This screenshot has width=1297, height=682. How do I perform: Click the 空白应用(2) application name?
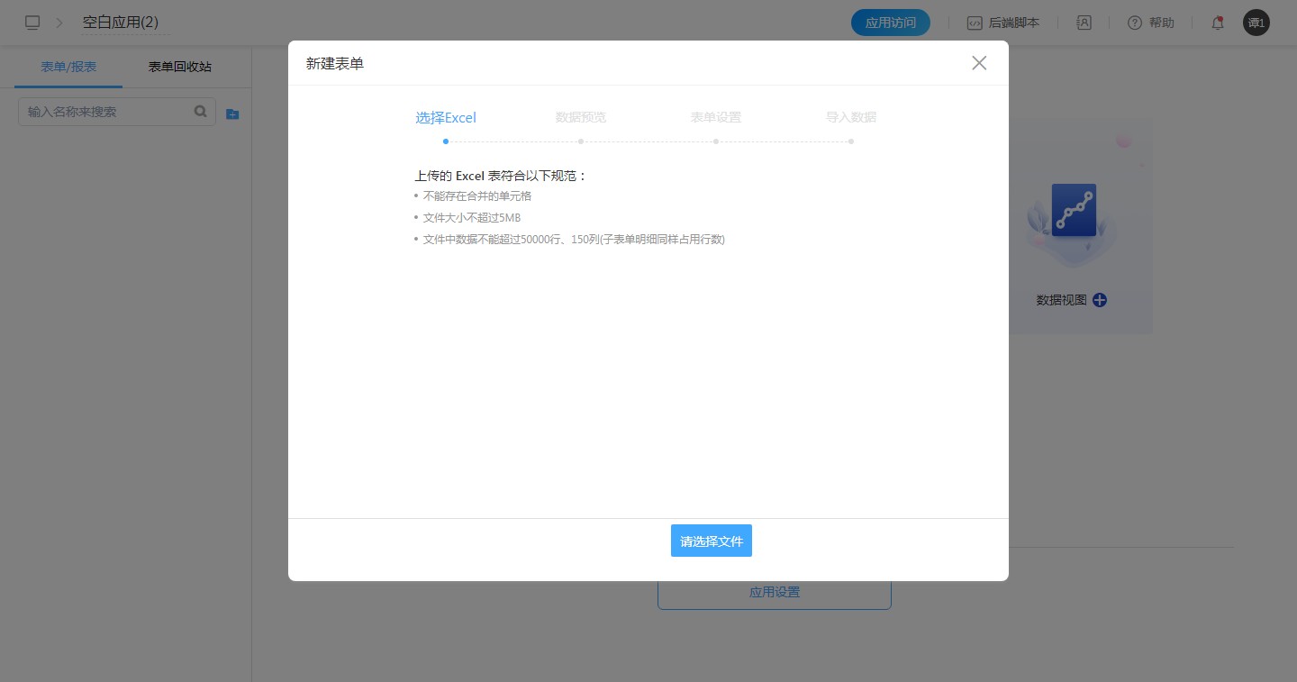(121, 23)
